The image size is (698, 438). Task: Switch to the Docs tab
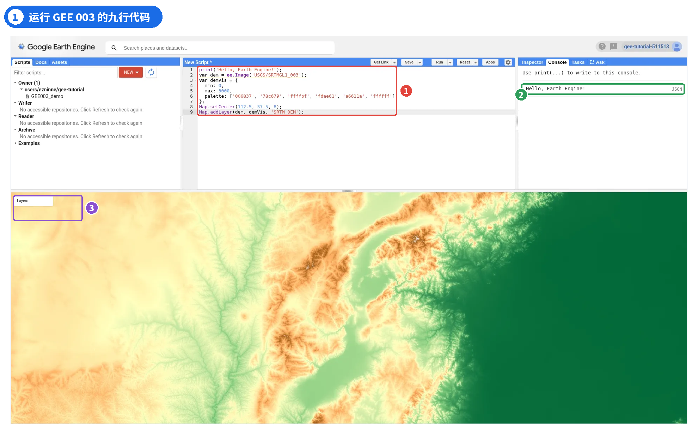coord(41,62)
